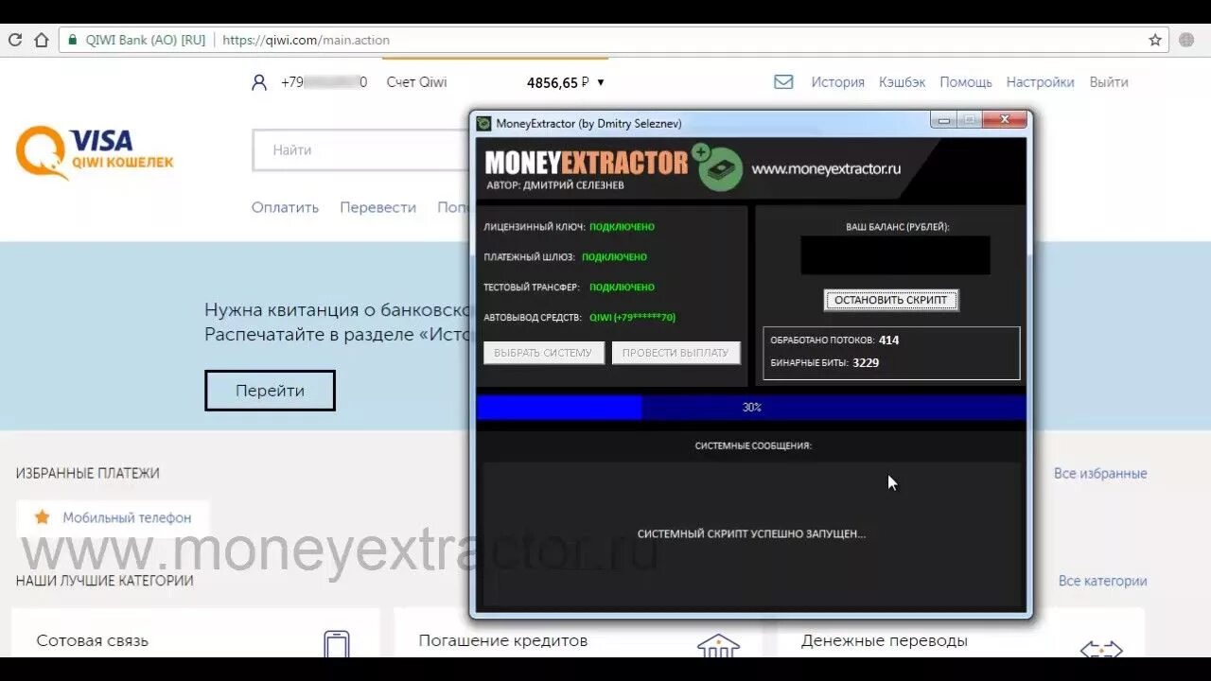Select the Оплатить tab
The height and width of the screenshot is (681, 1211).
tap(285, 207)
